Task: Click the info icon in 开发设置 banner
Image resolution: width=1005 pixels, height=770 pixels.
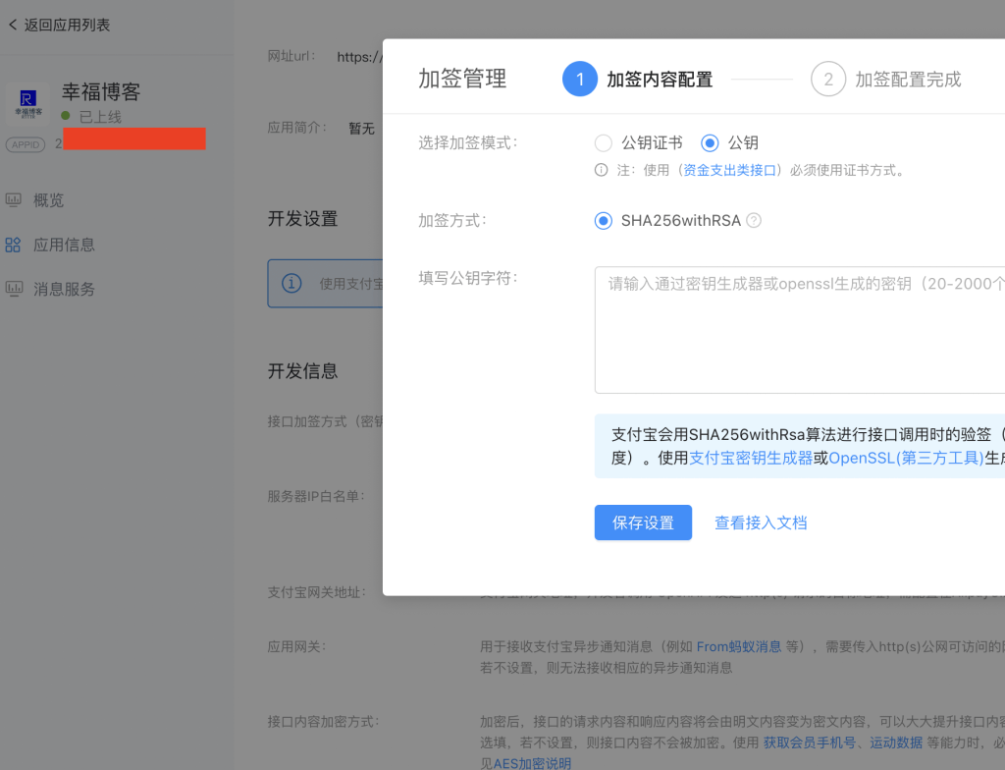Action: point(291,284)
